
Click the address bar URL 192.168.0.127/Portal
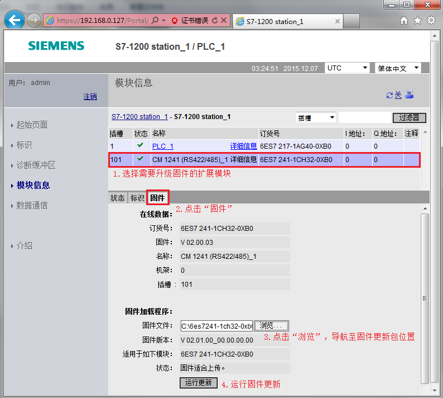pyautogui.click(x=103, y=20)
